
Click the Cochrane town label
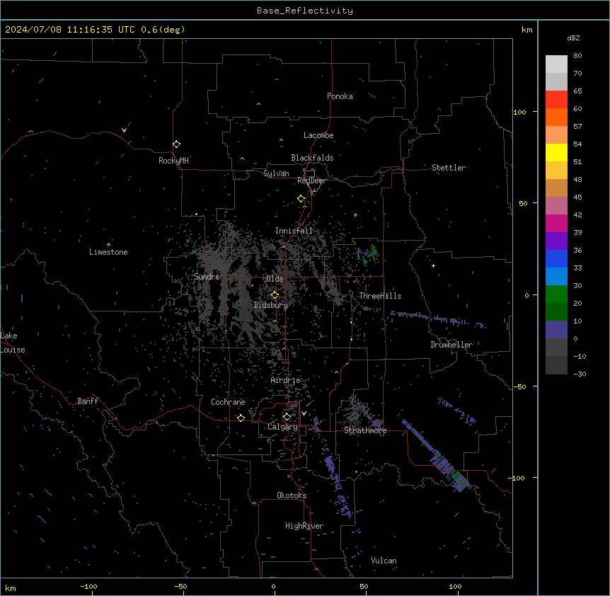(228, 402)
